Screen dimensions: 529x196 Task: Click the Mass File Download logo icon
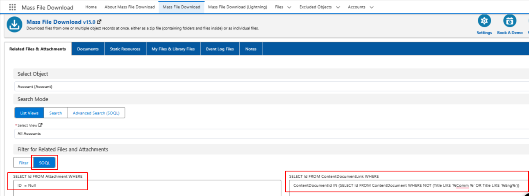[x=14, y=24]
